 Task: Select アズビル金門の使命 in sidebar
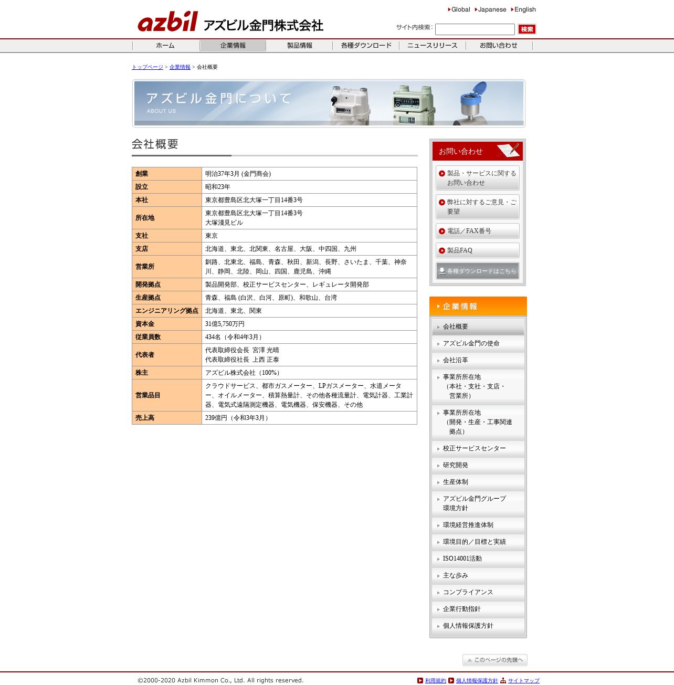pyautogui.click(x=478, y=343)
